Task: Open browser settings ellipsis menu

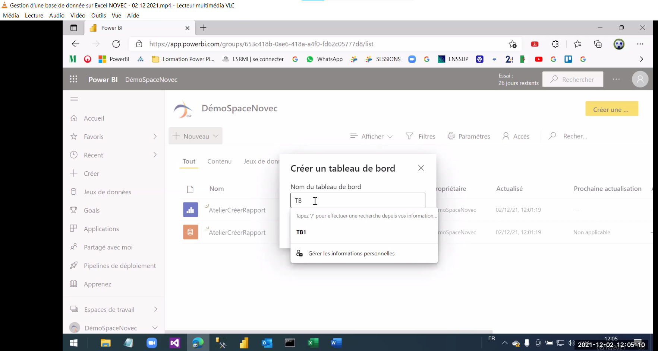Action: (x=640, y=44)
